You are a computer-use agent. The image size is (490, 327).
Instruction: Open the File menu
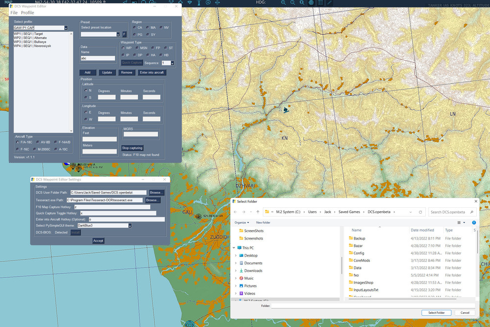(x=14, y=13)
